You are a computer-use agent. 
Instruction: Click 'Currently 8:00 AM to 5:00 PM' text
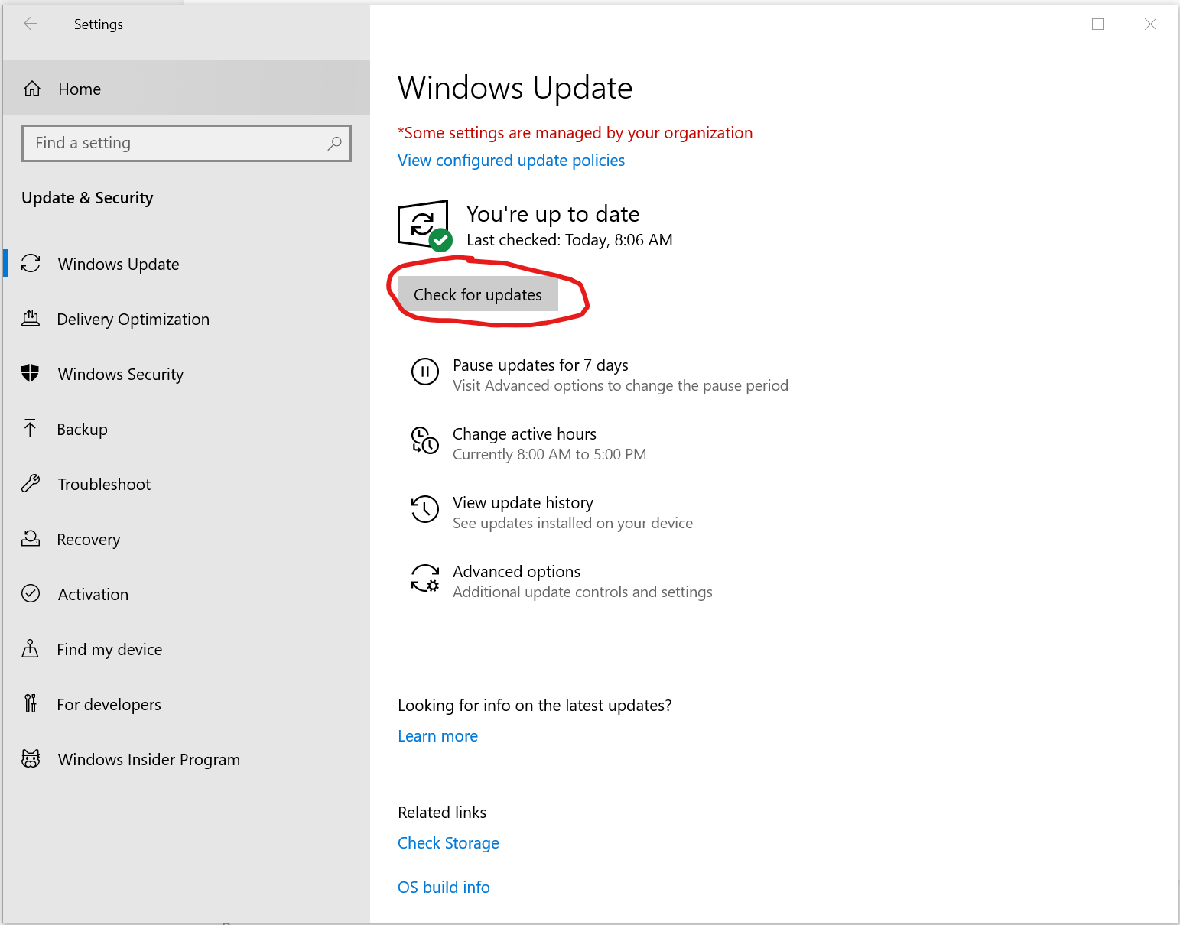coord(549,454)
